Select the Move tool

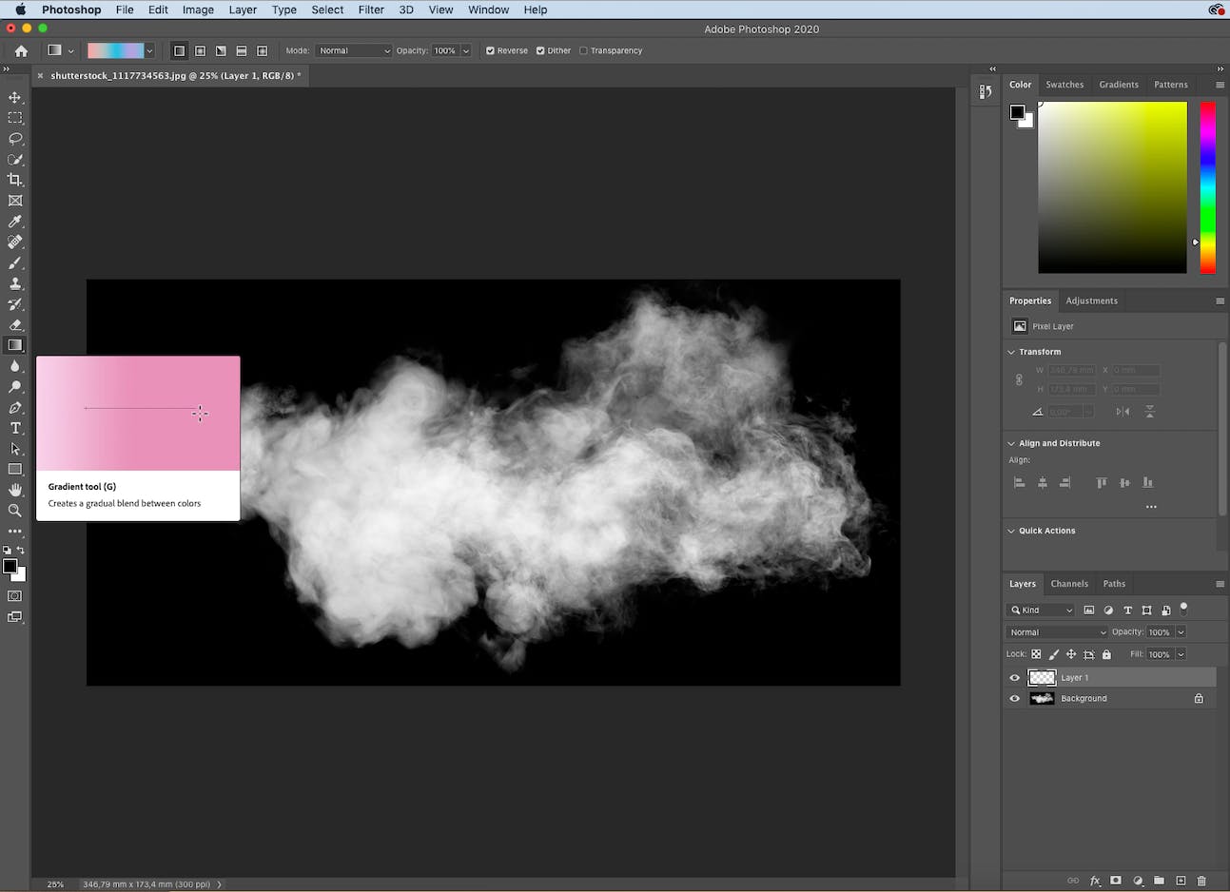tap(15, 97)
